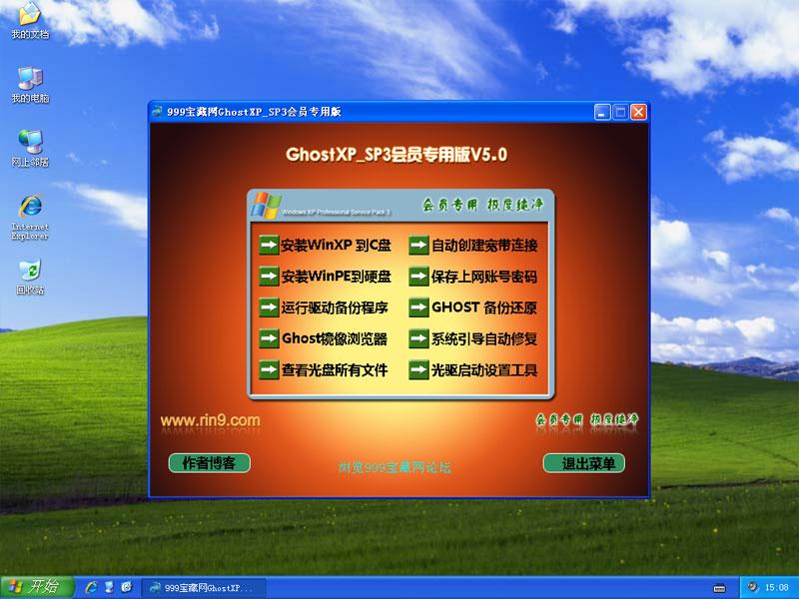The width and height of the screenshot is (799, 599).
Task: Launch Internet Explorer from desktop
Action: 30,208
